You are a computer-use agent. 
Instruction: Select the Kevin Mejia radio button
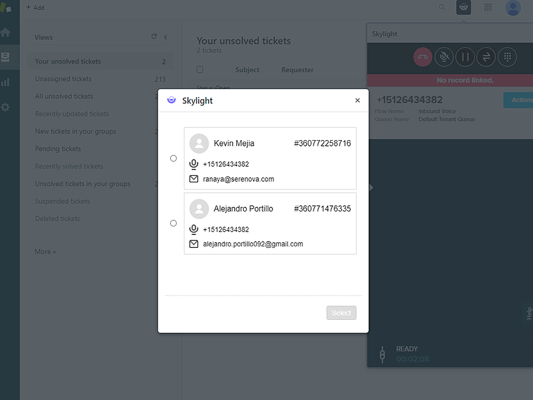pos(173,158)
